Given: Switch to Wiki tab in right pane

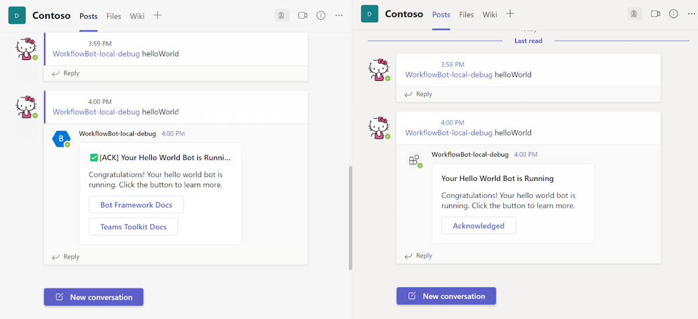Looking at the screenshot, I should tap(490, 15).
